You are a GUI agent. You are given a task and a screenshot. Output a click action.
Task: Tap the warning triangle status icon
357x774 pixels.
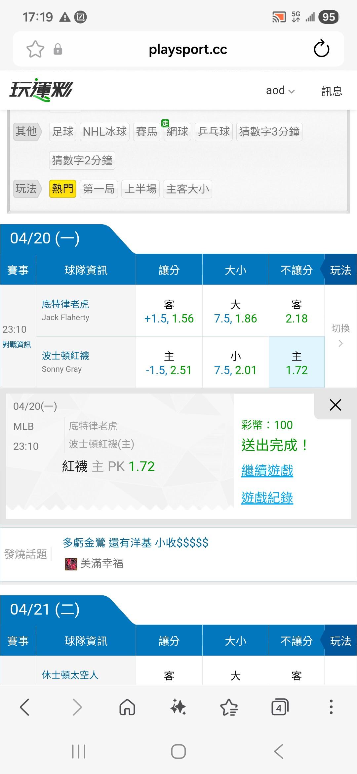64,17
